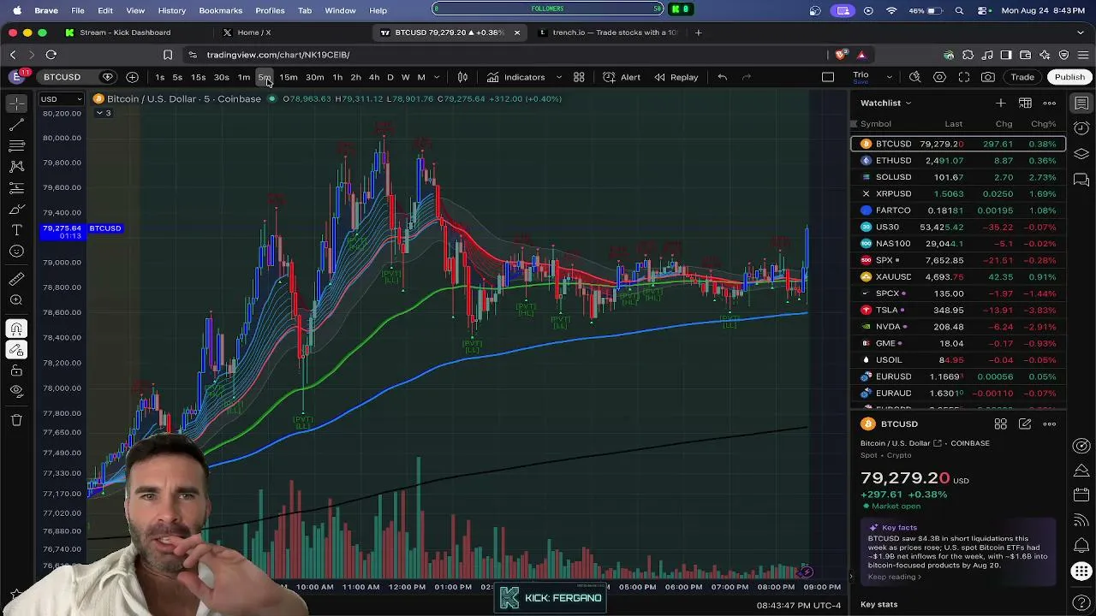Select the 15m timeframe

[x=289, y=77]
